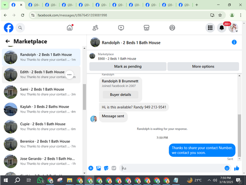Image resolution: width=246 pixels, height=185 pixels.
Task: Open the Windows notification center icon
Action: (238, 180)
